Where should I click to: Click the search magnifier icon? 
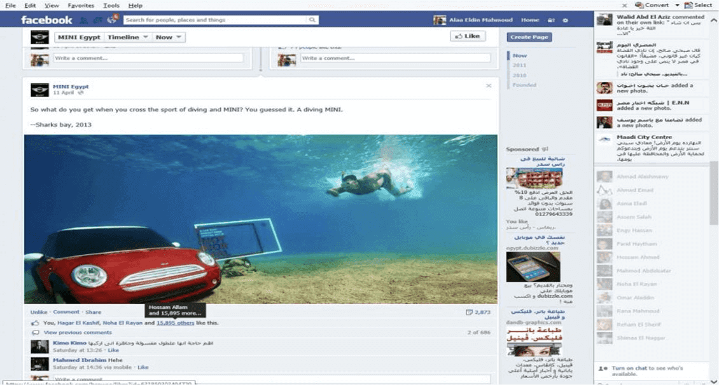point(312,20)
